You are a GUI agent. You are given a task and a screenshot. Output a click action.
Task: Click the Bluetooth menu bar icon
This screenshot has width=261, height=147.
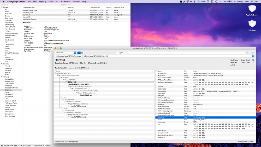pyautogui.click(x=195, y=2)
